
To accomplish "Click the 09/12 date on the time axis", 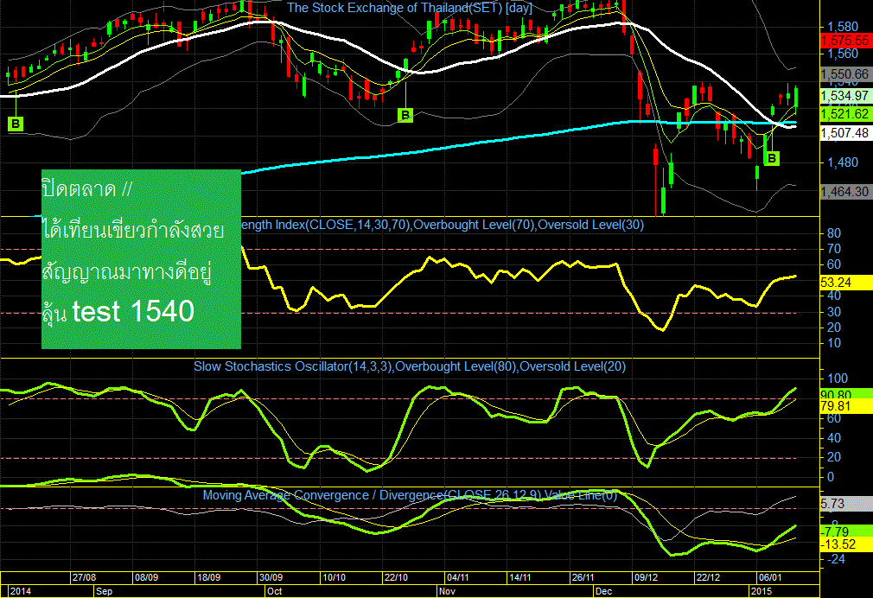I will [x=646, y=577].
